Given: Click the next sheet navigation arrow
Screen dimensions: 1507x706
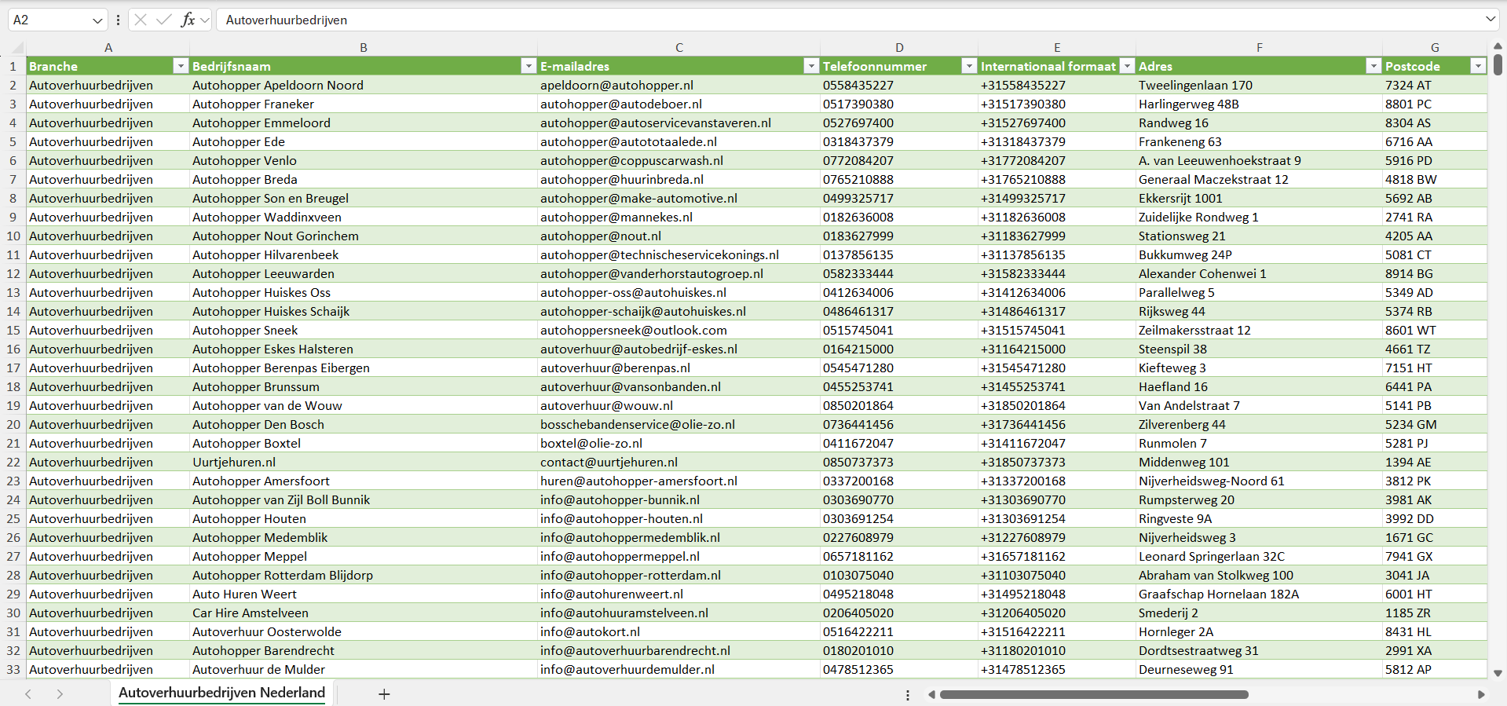Looking at the screenshot, I should coord(60,694).
